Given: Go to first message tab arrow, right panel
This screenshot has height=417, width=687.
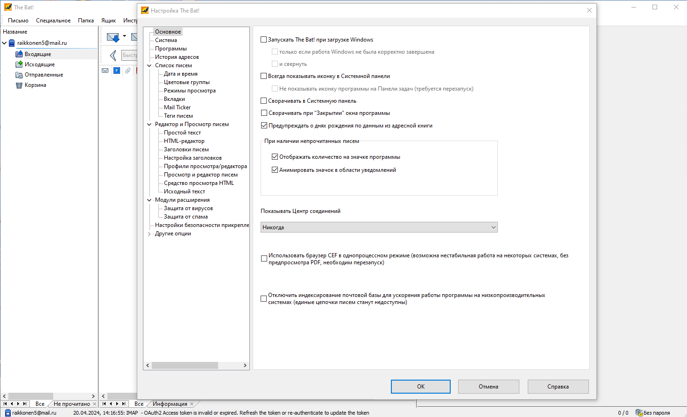Looking at the screenshot, I should [104, 404].
